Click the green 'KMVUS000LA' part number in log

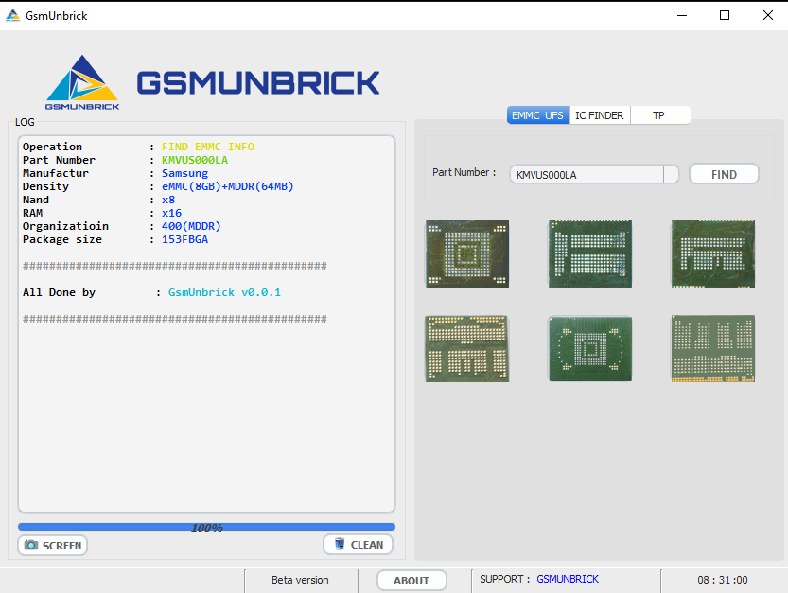[195, 160]
